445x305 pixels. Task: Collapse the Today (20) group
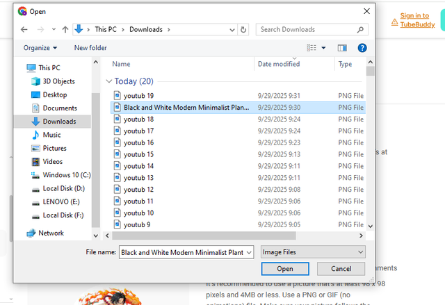click(108, 81)
